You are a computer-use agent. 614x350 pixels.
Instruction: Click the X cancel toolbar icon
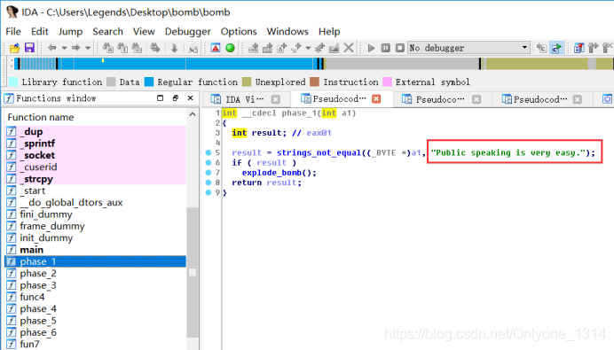[x=349, y=48]
